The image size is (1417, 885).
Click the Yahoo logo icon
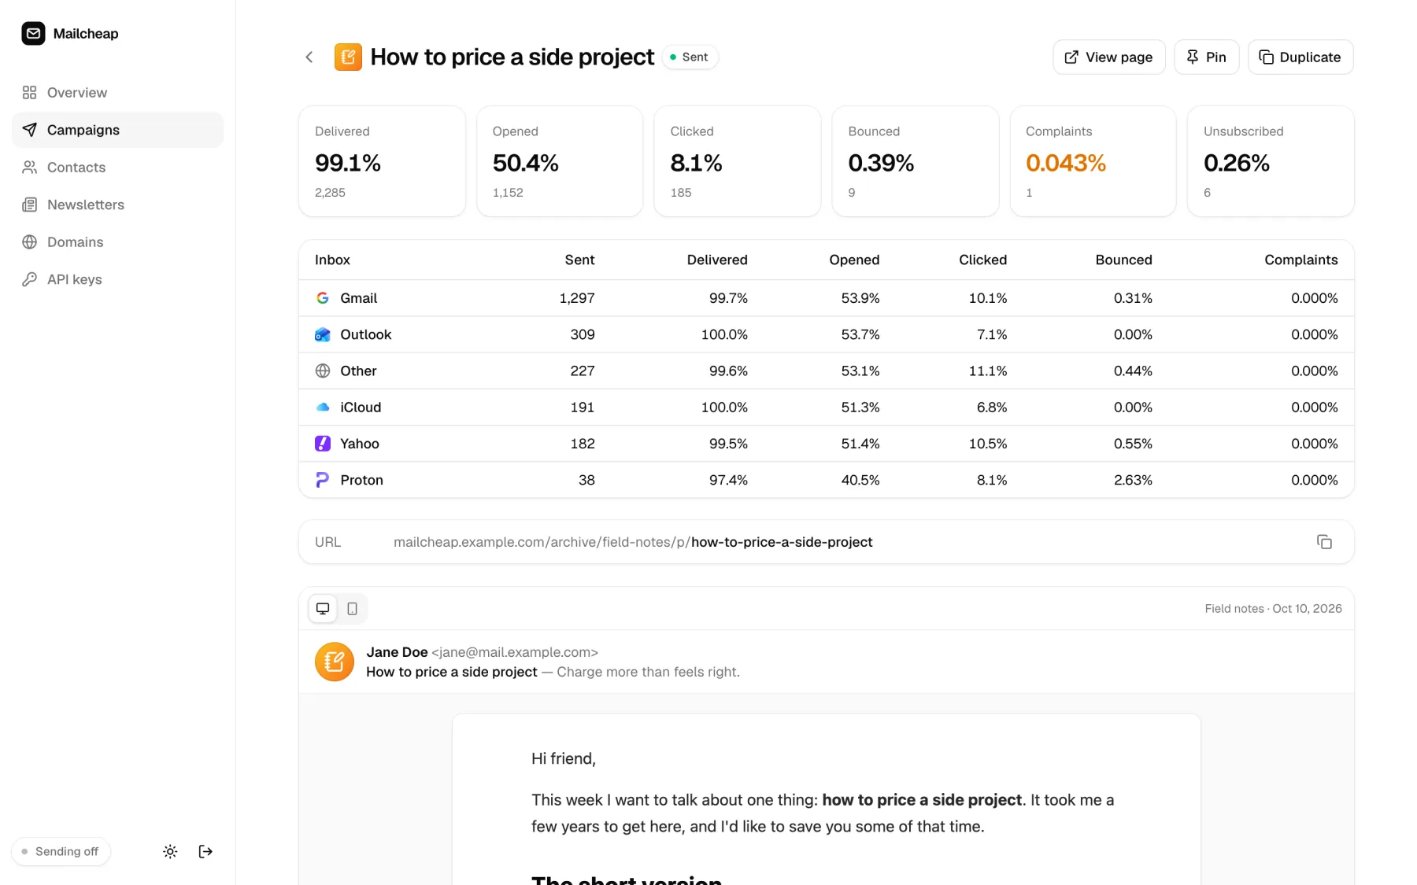pyautogui.click(x=323, y=444)
